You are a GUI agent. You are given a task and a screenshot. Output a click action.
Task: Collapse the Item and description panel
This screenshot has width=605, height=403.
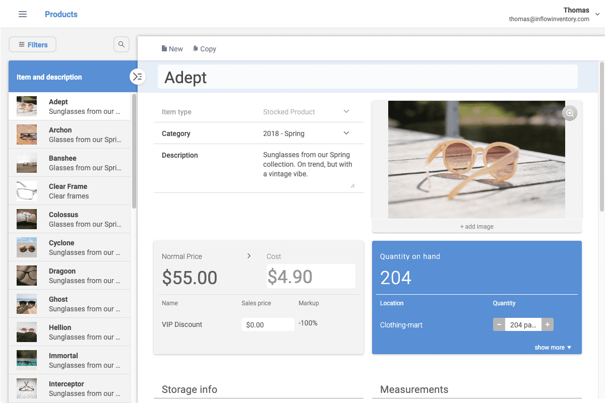coord(137,77)
